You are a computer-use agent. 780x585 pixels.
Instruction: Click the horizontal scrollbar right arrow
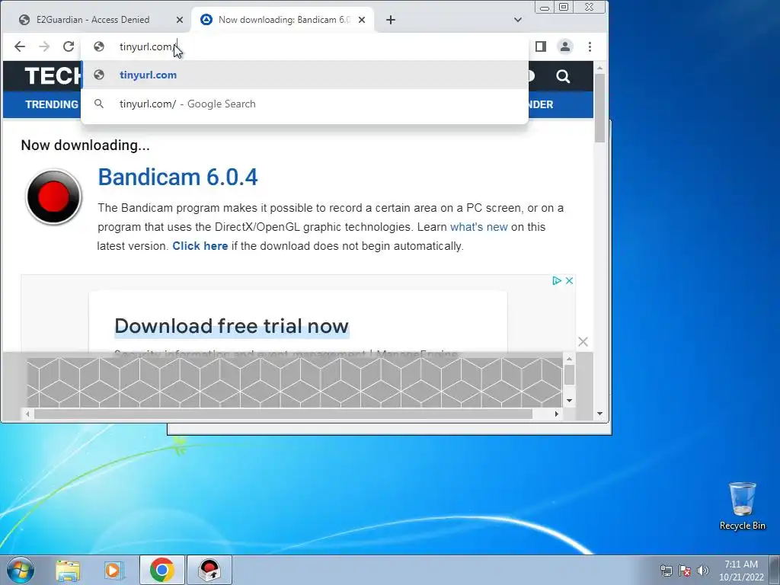(557, 414)
